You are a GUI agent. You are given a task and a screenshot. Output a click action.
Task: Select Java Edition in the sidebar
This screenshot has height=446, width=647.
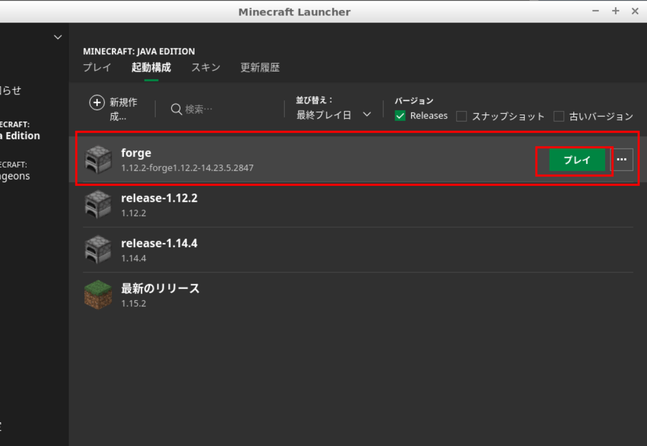tap(20, 130)
